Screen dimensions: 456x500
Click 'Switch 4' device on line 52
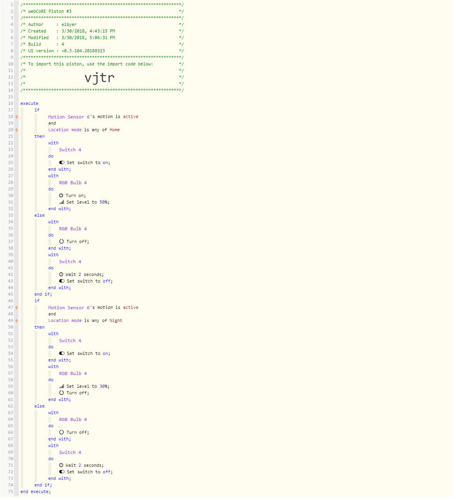(x=70, y=341)
